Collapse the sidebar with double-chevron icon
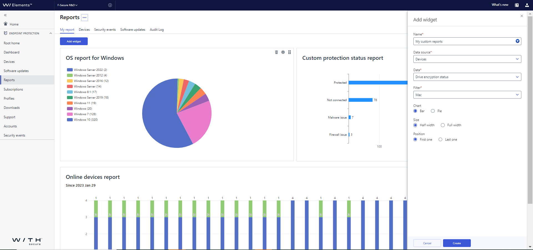The image size is (533, 250). coord(5,15)
